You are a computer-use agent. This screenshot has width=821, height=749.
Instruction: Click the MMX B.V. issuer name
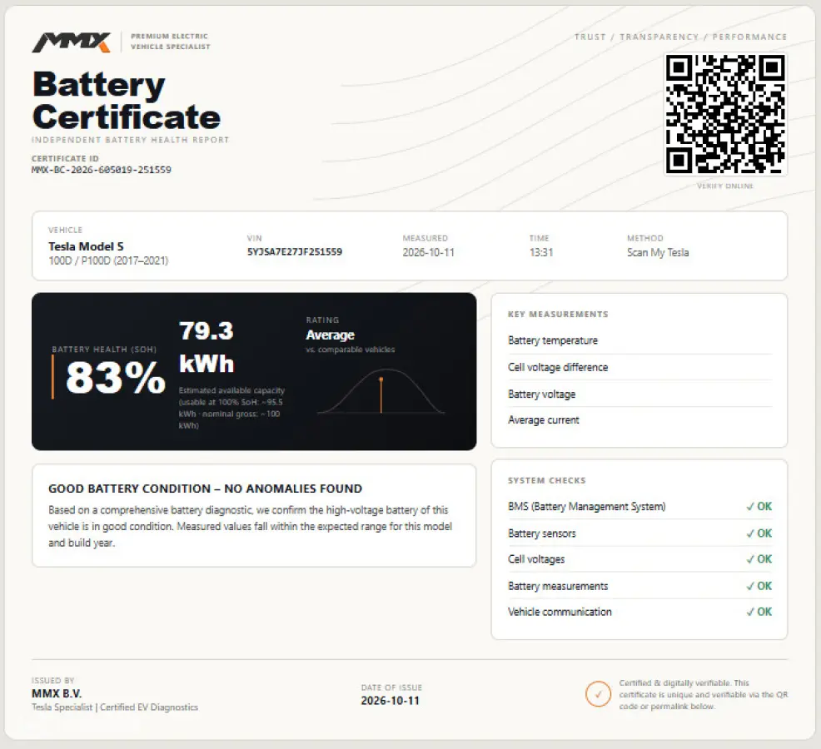click(x=57, y=693)
